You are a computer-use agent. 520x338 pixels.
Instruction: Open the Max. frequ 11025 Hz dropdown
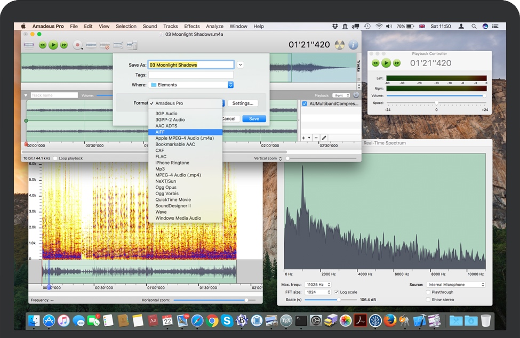(317, 285)
